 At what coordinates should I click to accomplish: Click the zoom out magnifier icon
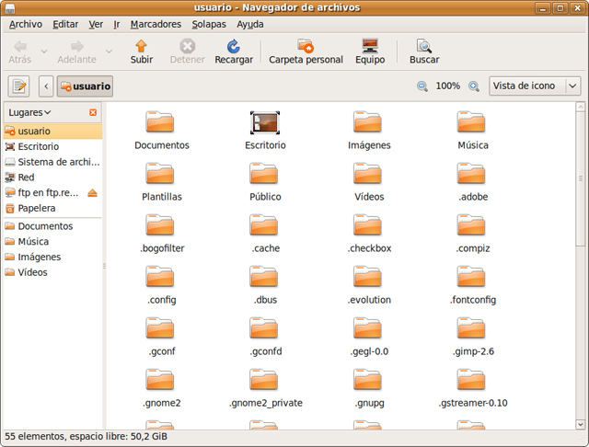point(422,86)
